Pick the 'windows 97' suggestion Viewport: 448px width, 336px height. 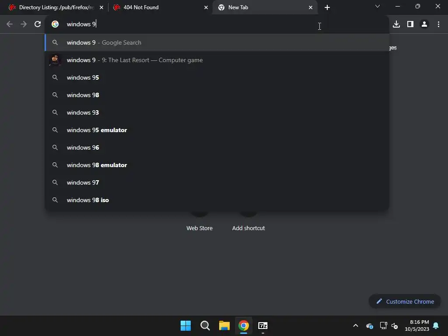click(x=217, y=182)
